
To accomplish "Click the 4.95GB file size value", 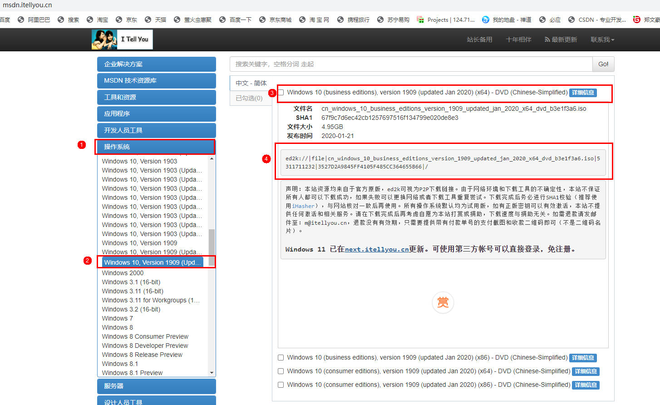I will click(x=332, y=127).
